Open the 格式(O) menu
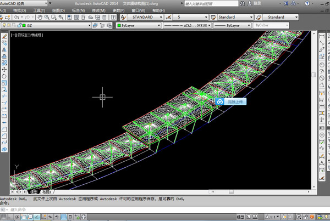The width and height of the screenshot is (330, 221). pos(19,10)
